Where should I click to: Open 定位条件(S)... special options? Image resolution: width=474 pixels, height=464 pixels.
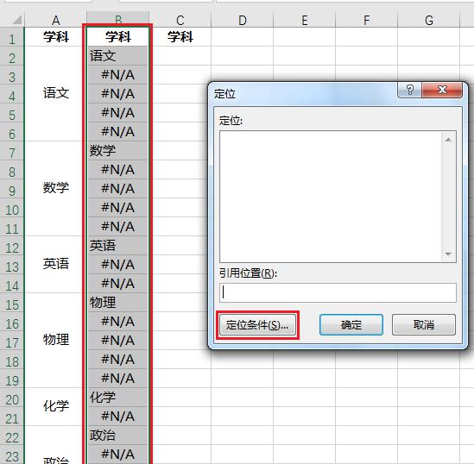pyautogui.click(x=257, y=325)
